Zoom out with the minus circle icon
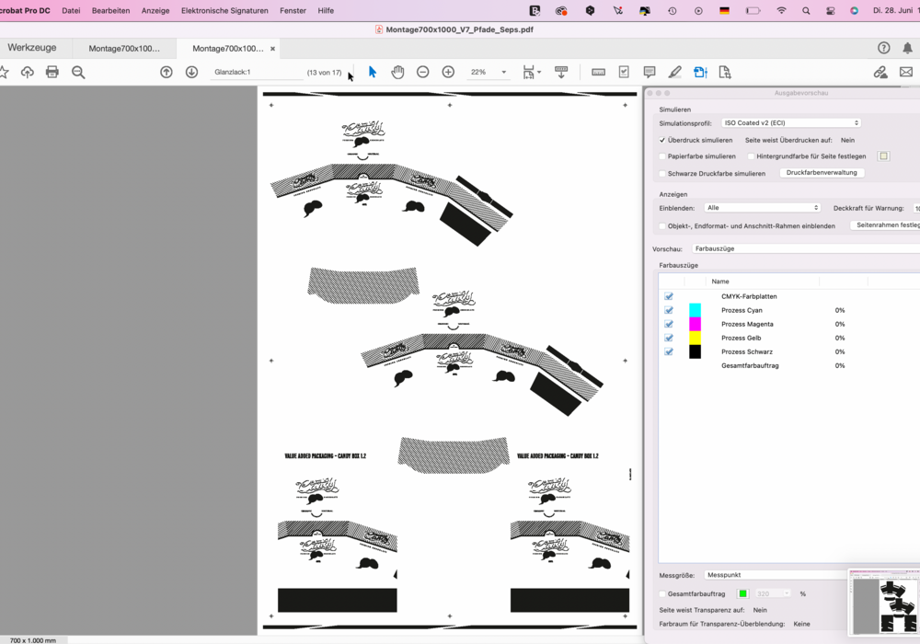920x644 pixels. 423,72
